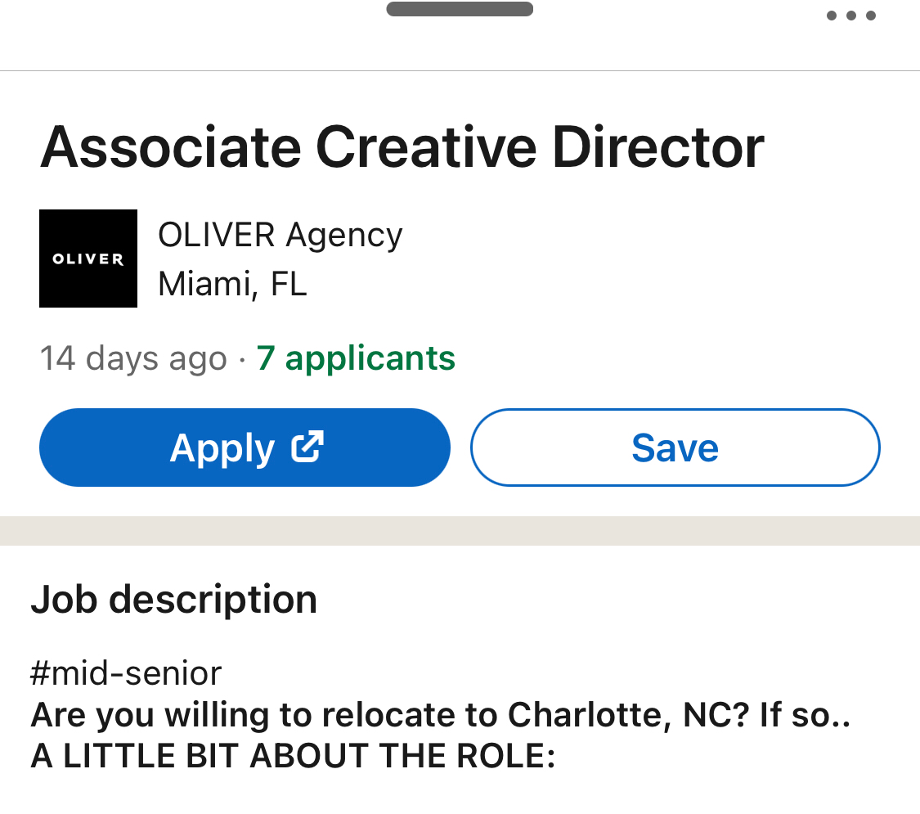Screen dimensions: 920x814
Task: Click the Job description heading
Action: 173,600
